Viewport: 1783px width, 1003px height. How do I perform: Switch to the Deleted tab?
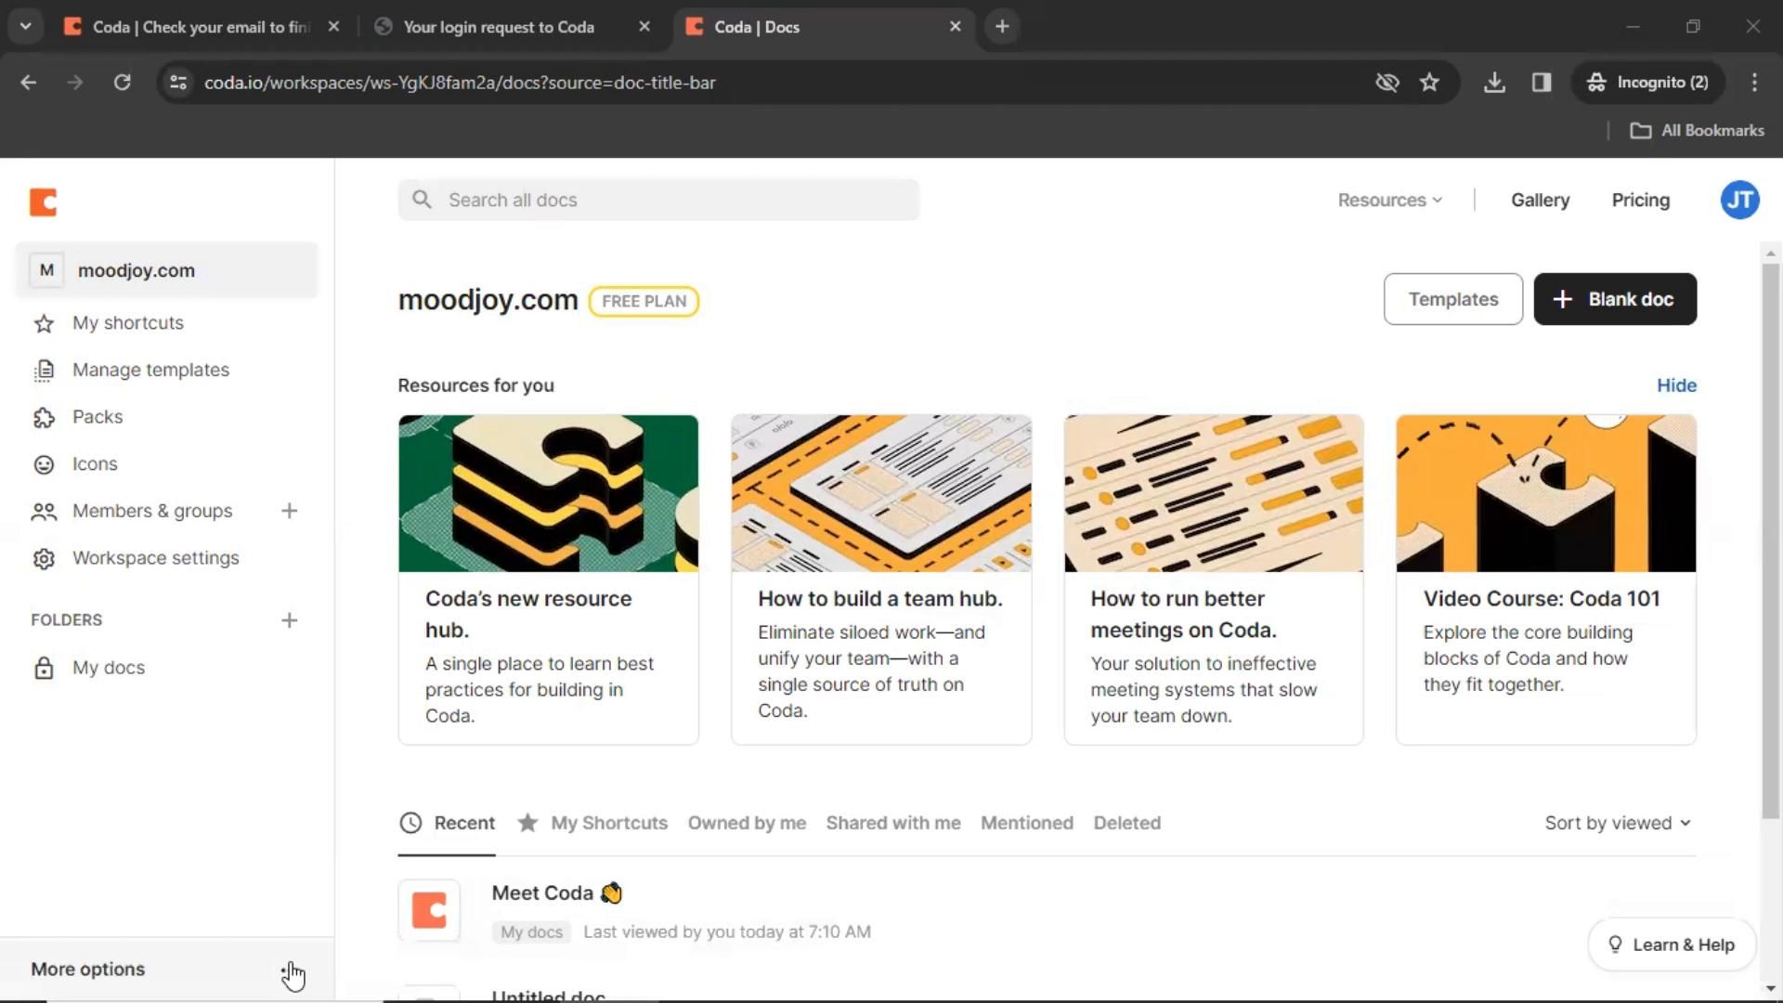pos(1126,823)
